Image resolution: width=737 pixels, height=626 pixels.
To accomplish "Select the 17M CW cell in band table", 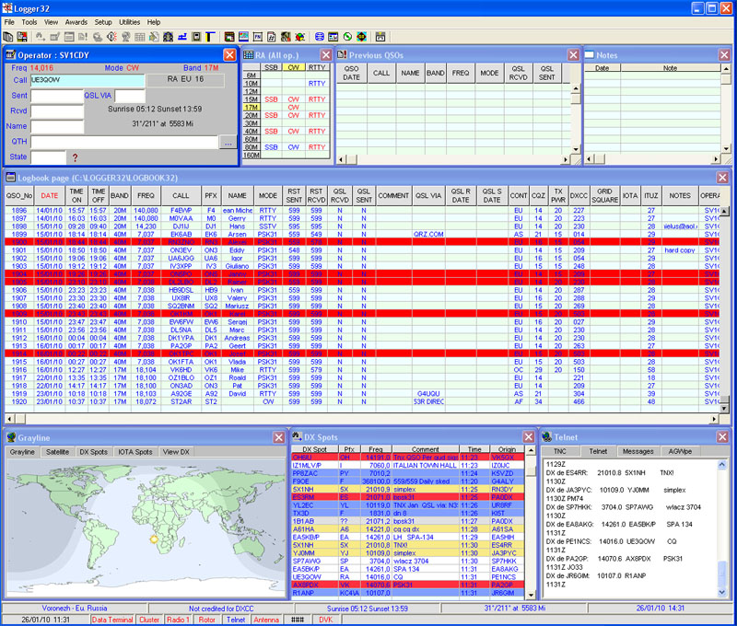I will tap(293, 107).
